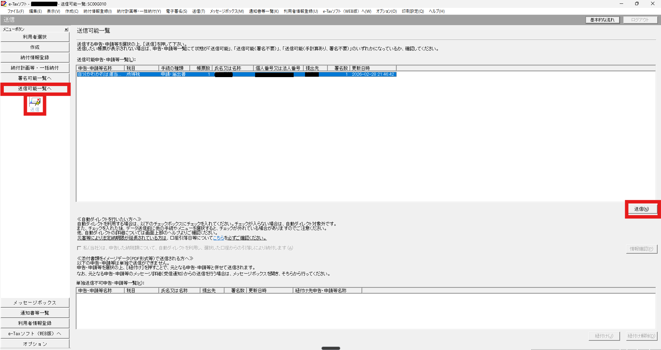Click the 利用者選択 sidebar button
661x350 pixels.
pos(35,37)
